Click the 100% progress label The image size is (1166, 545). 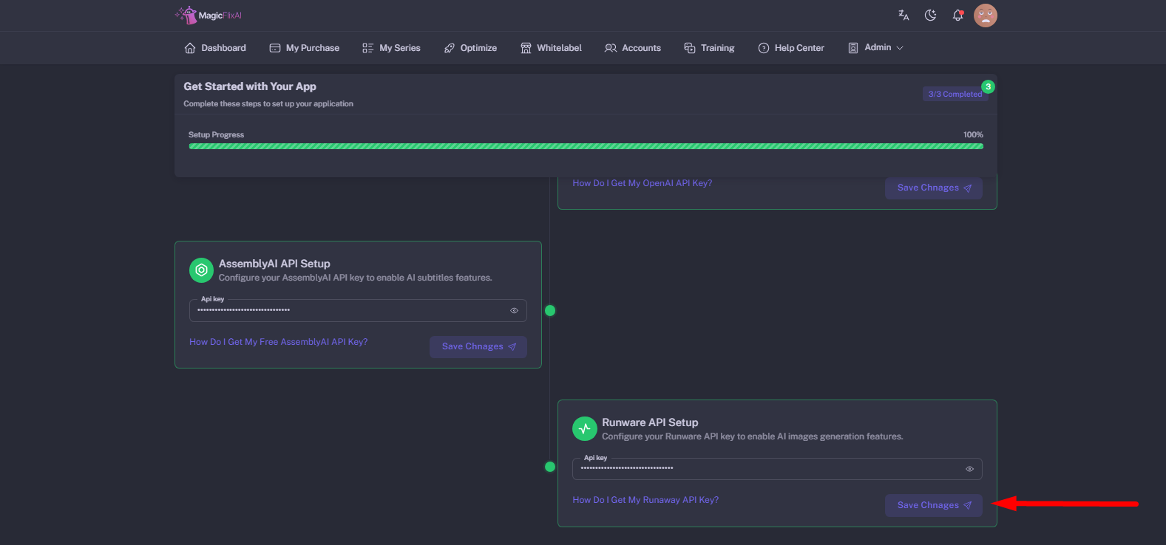[x=973, y=135]
